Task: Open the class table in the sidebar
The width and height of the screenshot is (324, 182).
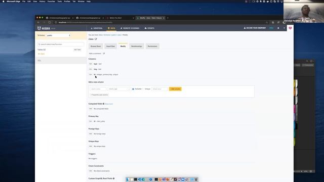Action: coord(43,54)
